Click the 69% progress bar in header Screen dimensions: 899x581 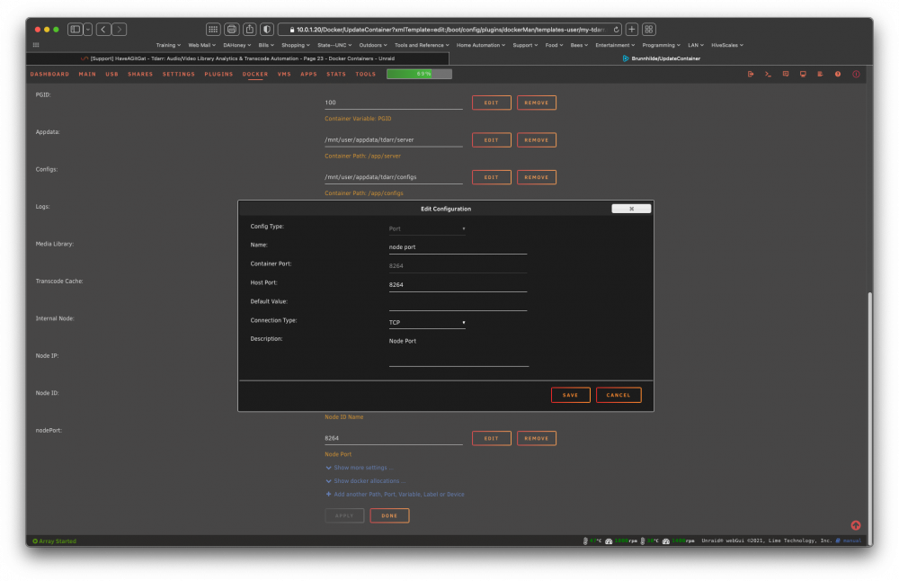(419, 74)
